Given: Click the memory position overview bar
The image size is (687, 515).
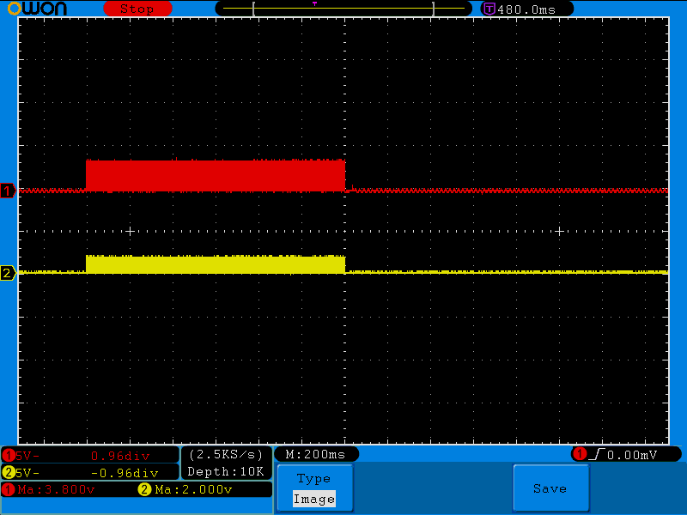Looking at the screenshot, I should 343,9.
